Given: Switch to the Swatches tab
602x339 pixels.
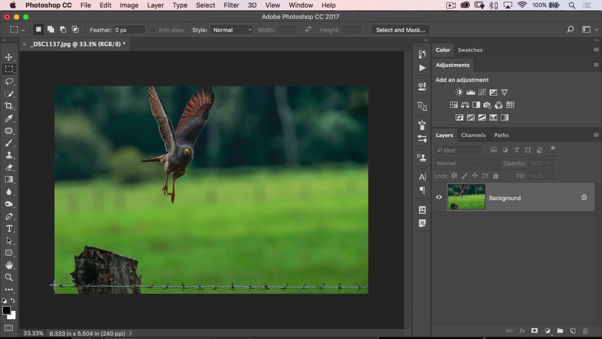Looking at the screenshot, I should (x=470, y=50).
